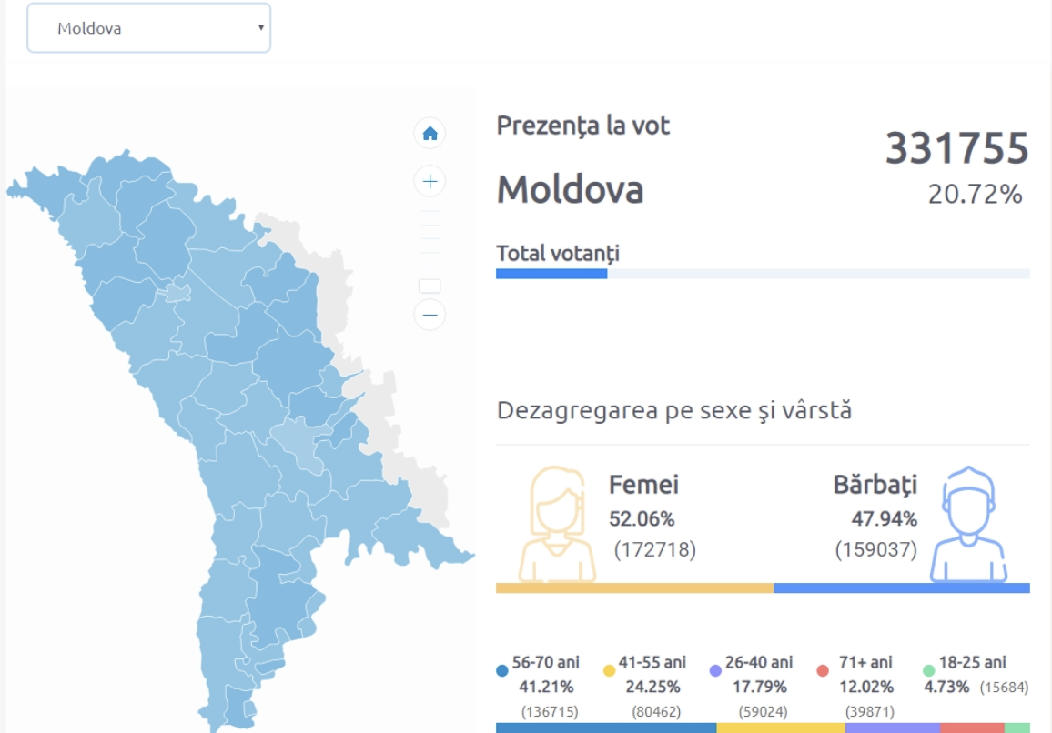
Task: Select the lighter central district on map
Action: click(x=302, y=444)
